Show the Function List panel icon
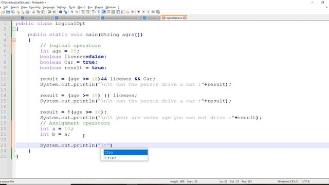Screen dimensions: 329x185 123,12
